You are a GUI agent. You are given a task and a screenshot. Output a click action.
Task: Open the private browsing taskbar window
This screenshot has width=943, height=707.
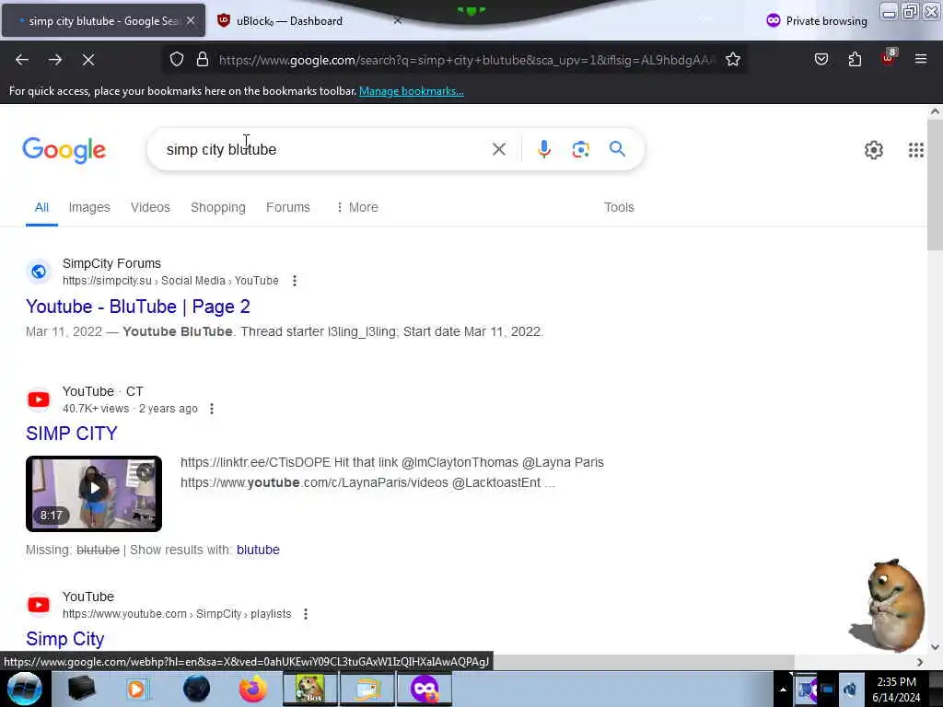tap(424, 689)
